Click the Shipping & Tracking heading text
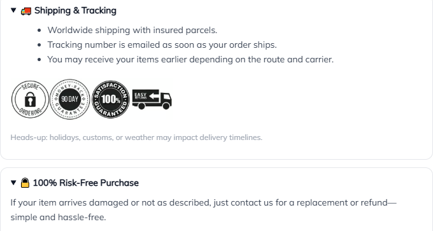This screenshot has width=433, height=231. click(x=75, y=10)
